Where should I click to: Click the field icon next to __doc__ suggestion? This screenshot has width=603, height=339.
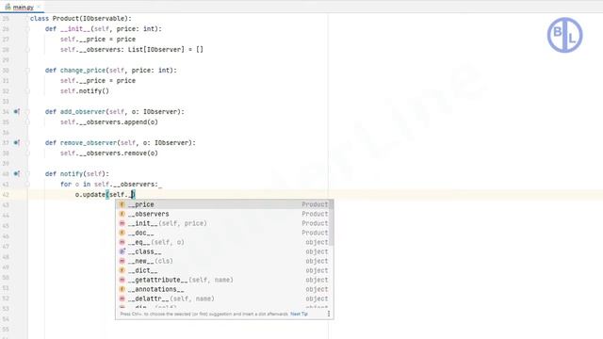pos(122,233)
